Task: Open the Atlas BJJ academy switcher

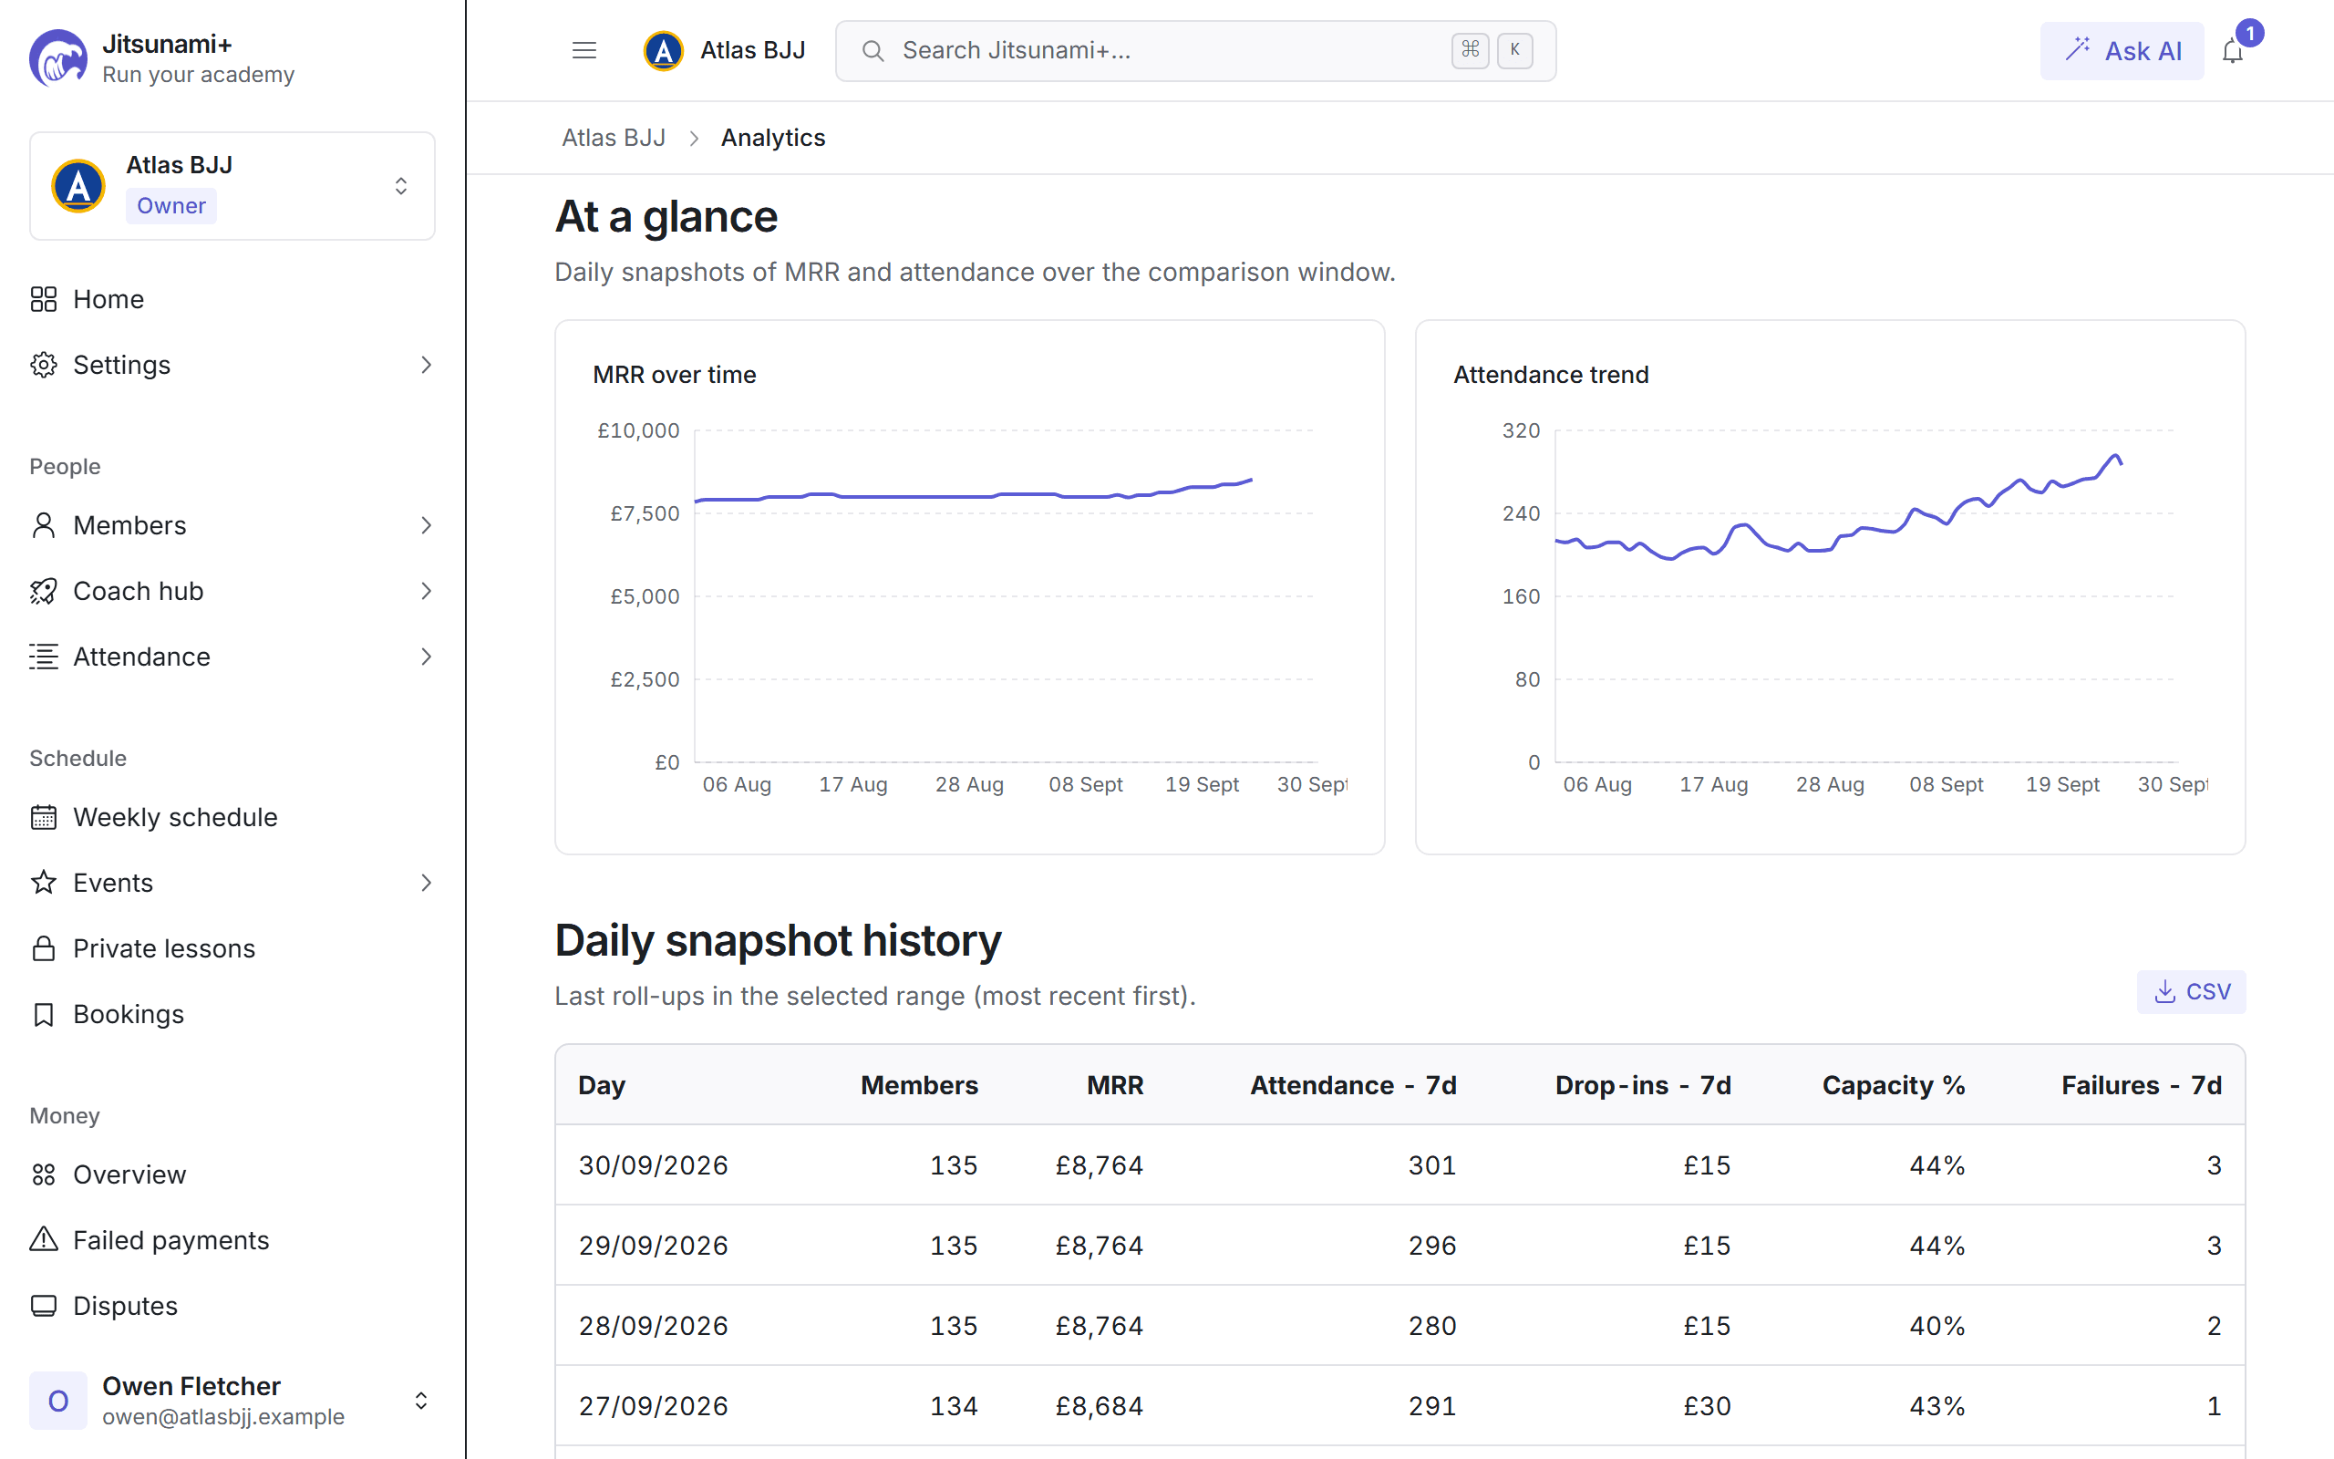Action: pyautogui.click(x=232, y=185)
